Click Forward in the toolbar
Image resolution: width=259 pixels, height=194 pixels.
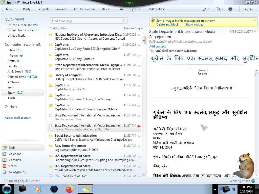point(61,9)
